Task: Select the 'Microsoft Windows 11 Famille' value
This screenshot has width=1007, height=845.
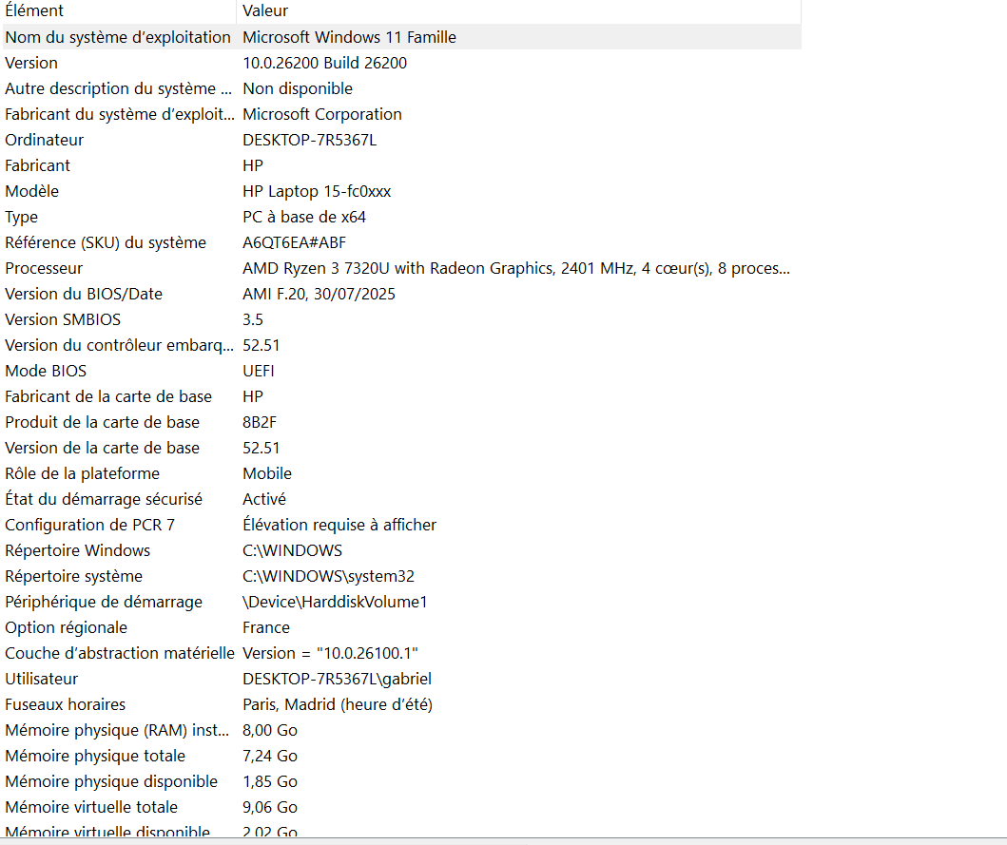Action: coord(349,37)
